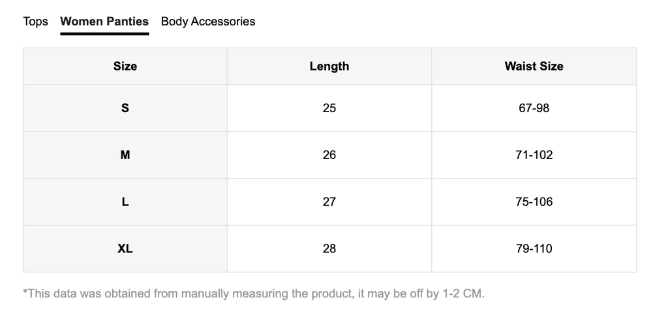Click the Waist Size column header

(534, 66)
